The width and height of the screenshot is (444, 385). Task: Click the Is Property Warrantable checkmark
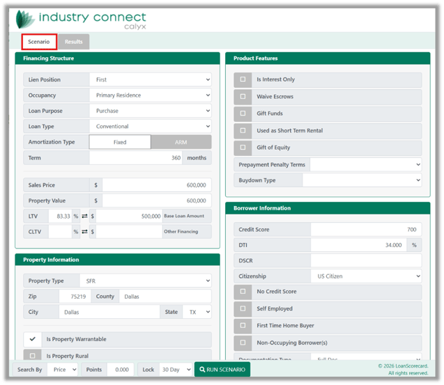coord(32,339)
